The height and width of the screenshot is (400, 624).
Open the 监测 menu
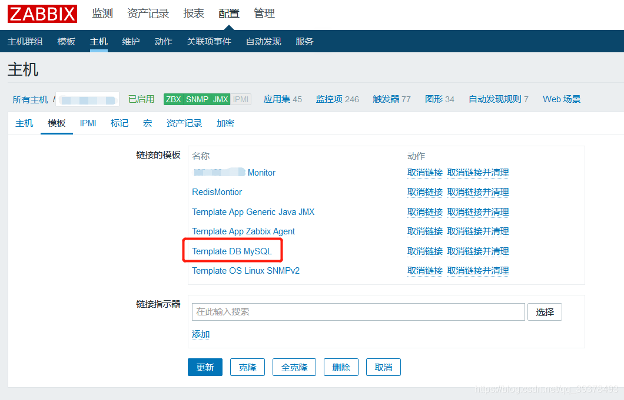click(x=102, y=14)
